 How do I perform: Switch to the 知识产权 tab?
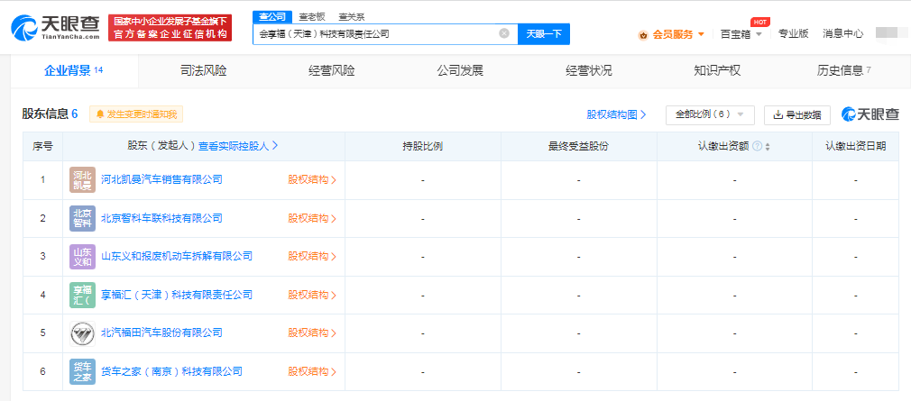(717, 71)
